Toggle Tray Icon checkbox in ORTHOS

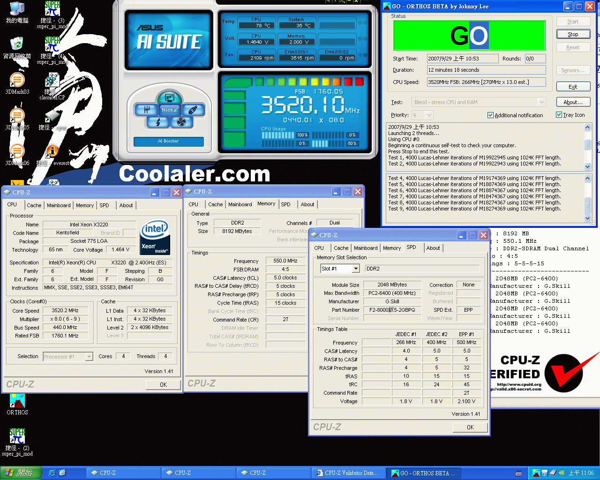click(559, 115)
